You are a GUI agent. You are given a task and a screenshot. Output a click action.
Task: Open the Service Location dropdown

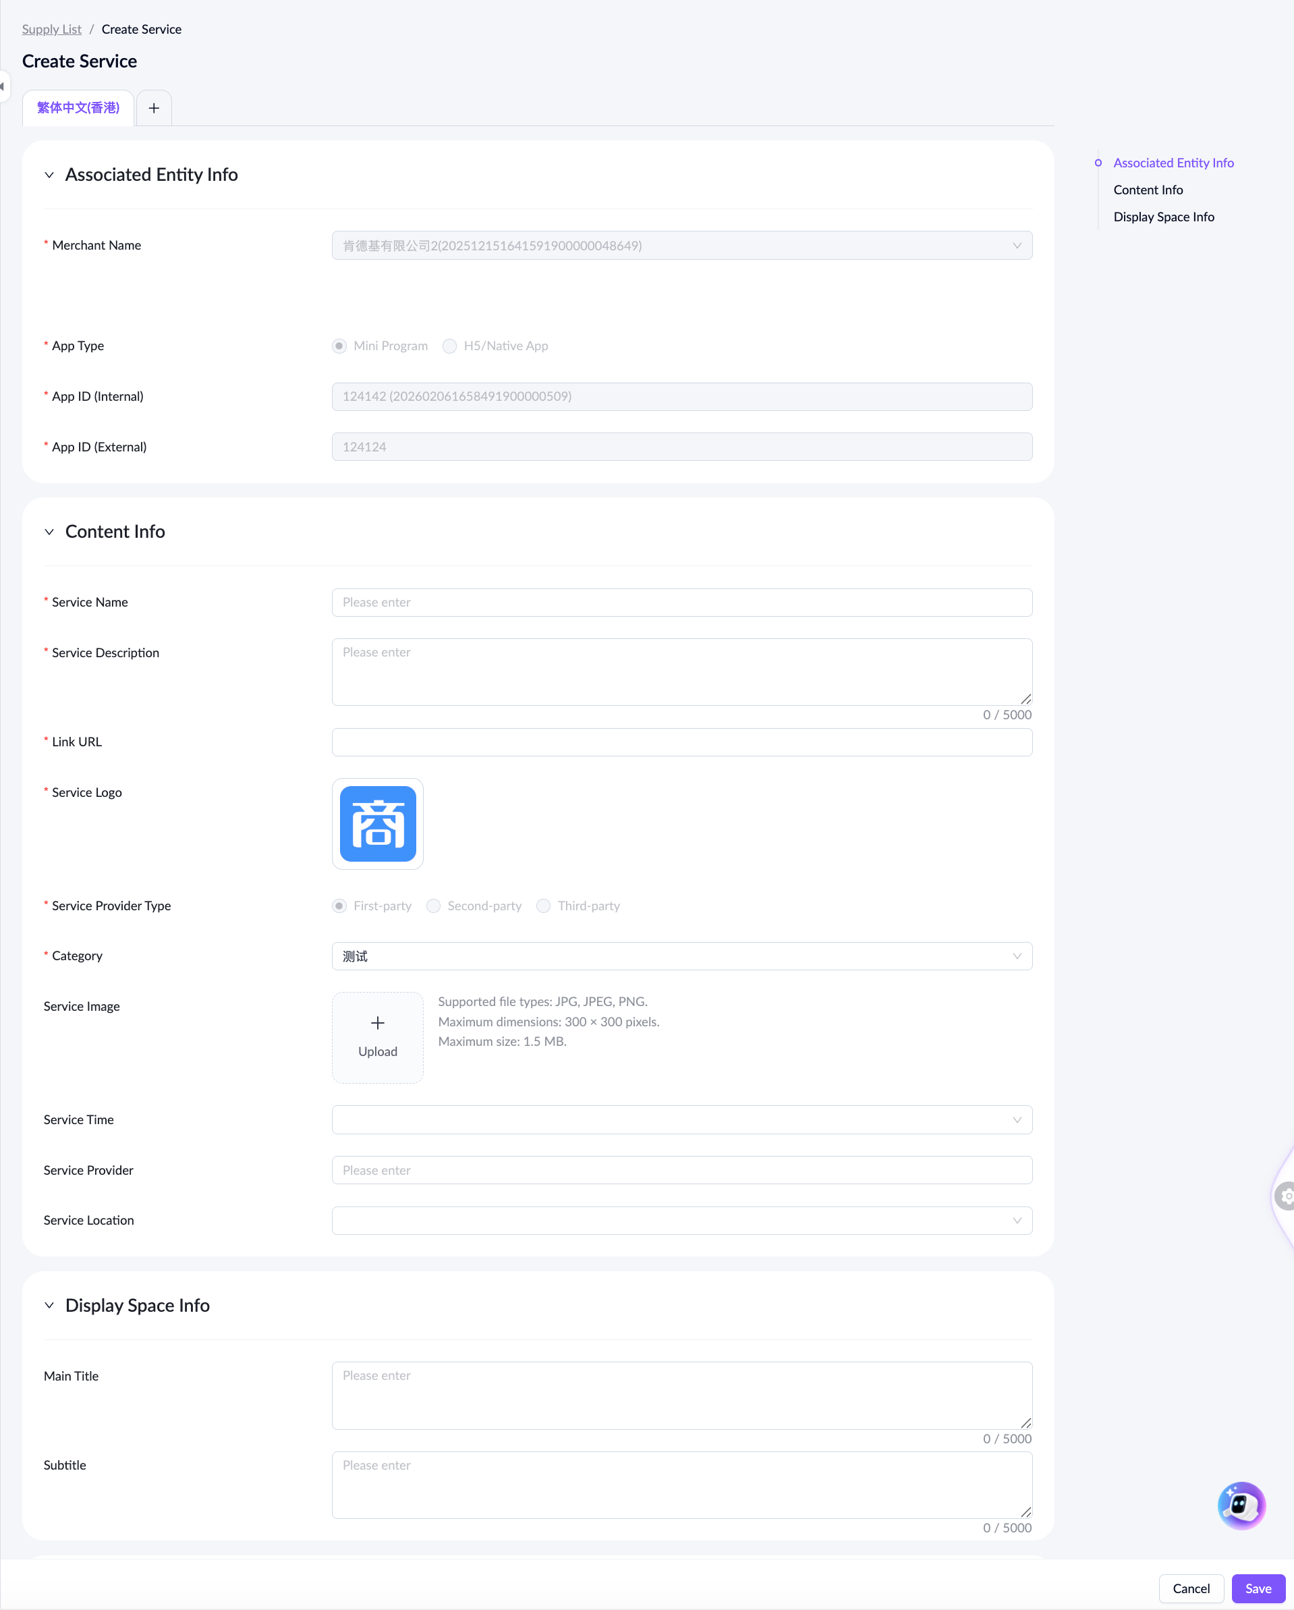point(681,1220)
